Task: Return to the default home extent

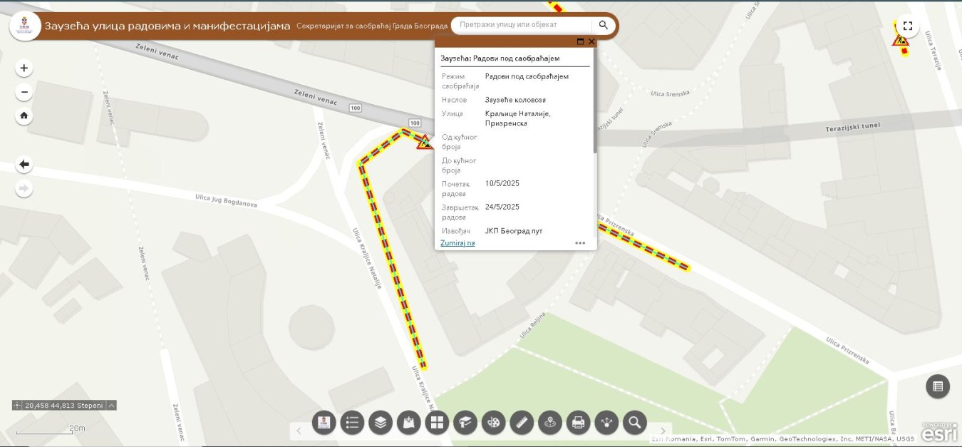Action: [24, 115]
